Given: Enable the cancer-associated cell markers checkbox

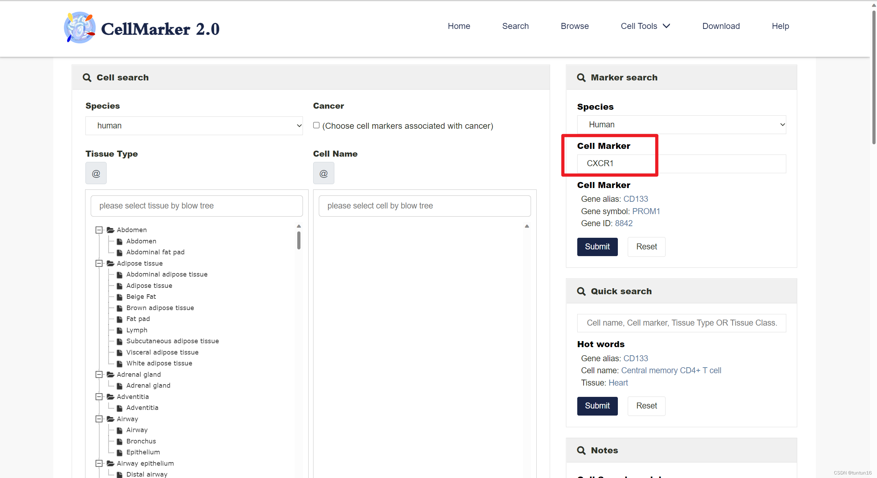Looking at the screenshot, I should click(x=316, y=125).
